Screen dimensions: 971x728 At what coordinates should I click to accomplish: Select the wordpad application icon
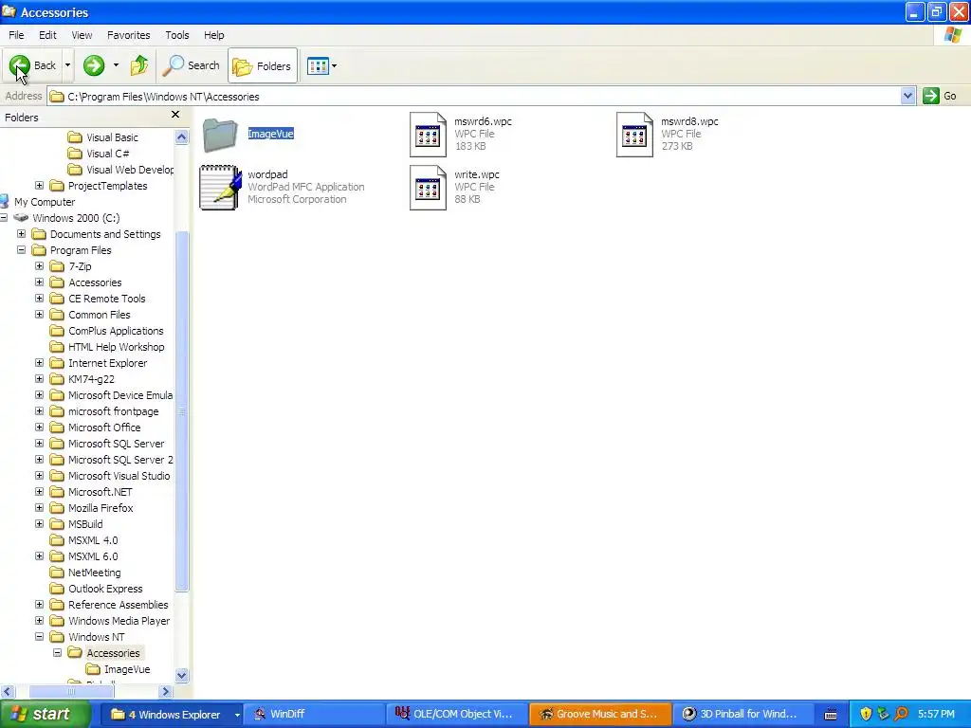click(x=220, y=188)
